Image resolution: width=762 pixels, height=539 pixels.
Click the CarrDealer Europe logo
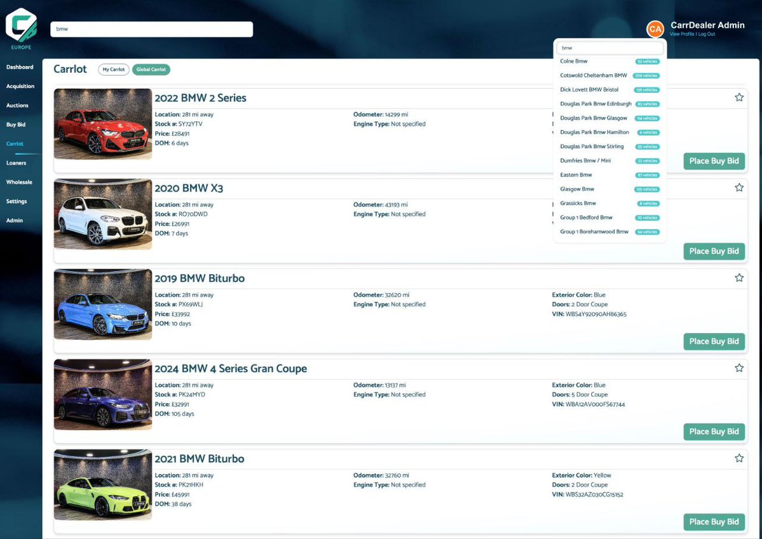pyautogui.click(x=21, y=29)
